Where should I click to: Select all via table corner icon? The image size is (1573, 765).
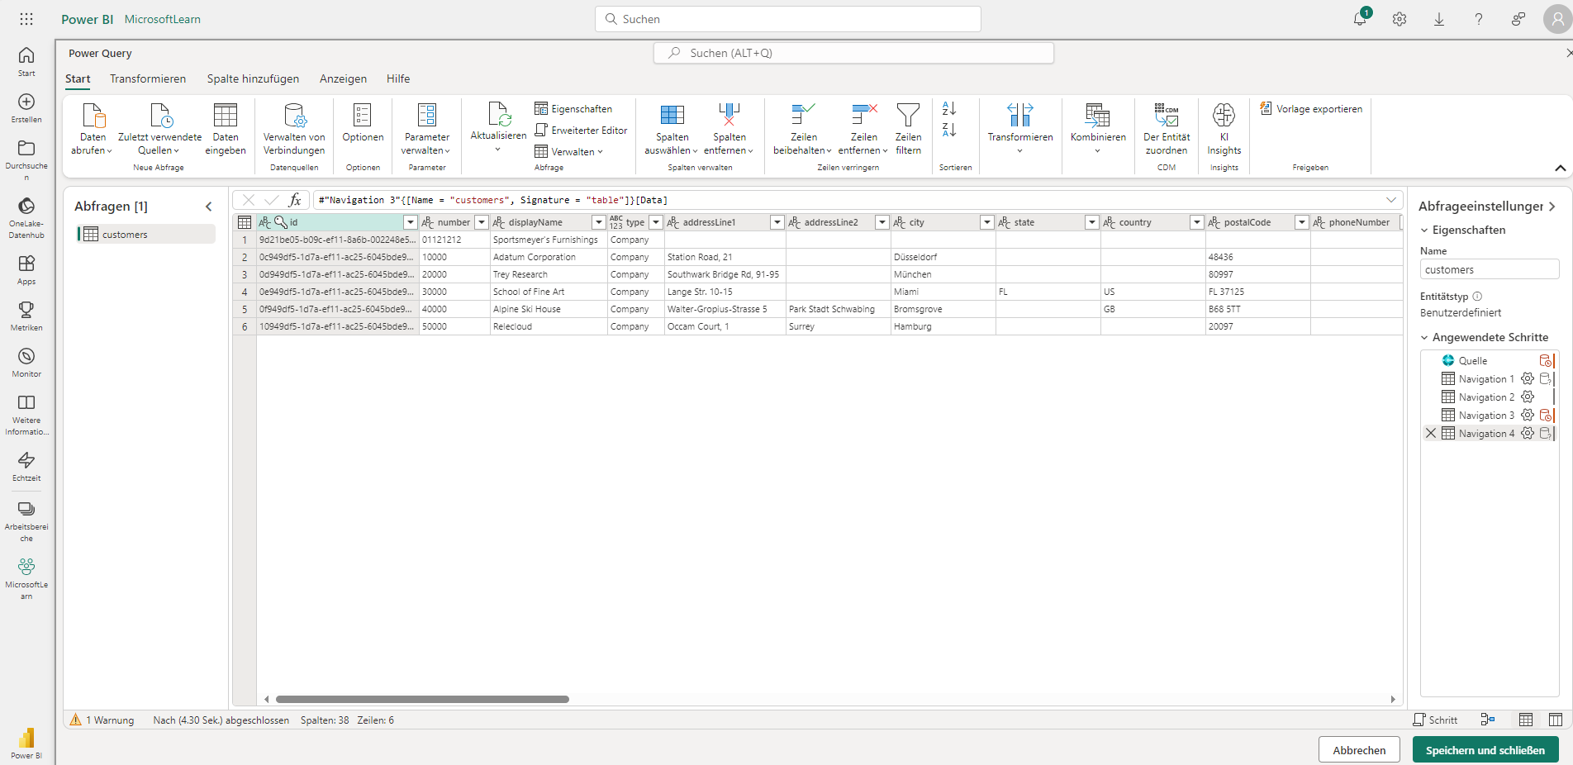[x=245, y=222]
